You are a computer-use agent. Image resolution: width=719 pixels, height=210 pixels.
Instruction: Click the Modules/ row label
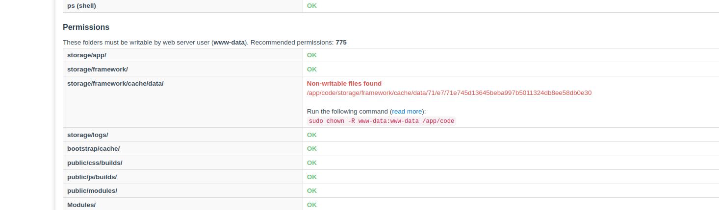coord(81,205)
